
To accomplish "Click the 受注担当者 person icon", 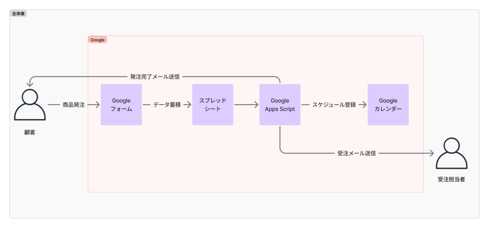I will [x=451, y=153].
